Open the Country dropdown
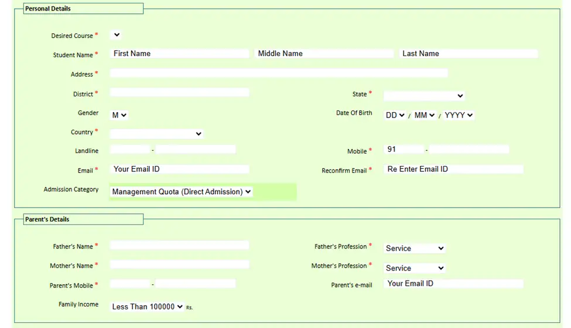 (x=156, y=133)
